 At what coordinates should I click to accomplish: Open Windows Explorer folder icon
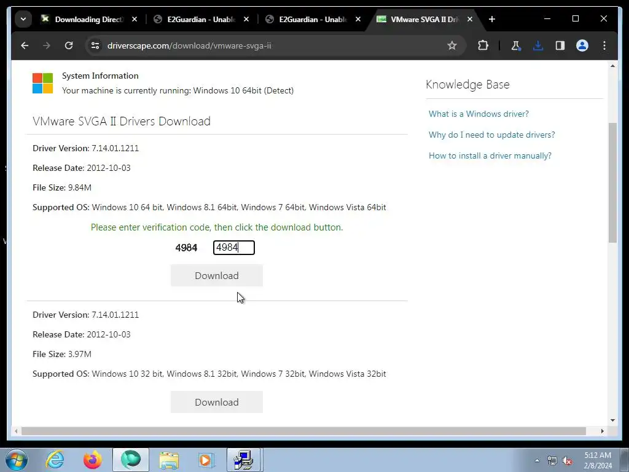point(169,460)
